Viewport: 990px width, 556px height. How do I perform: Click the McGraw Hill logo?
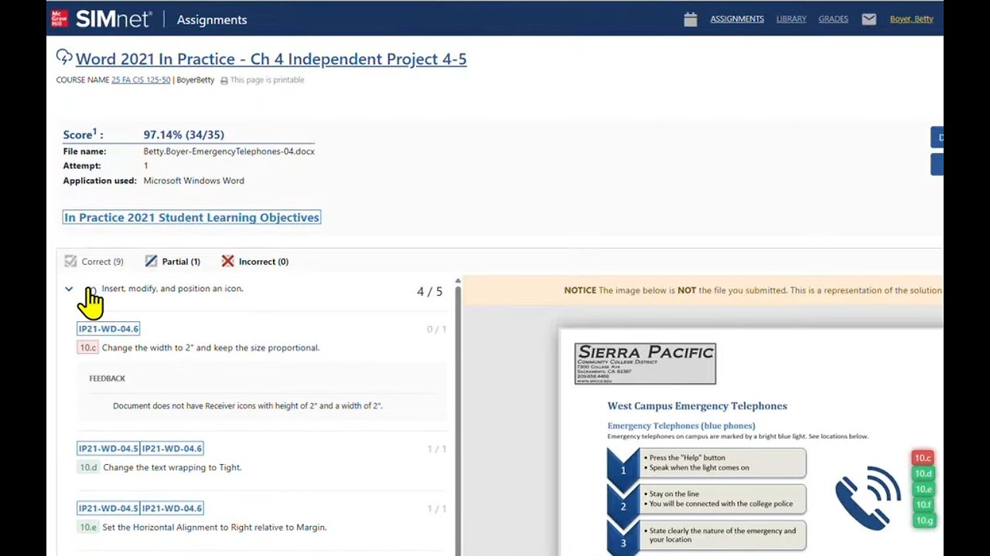pyautogui.click(x=60, y=19)
